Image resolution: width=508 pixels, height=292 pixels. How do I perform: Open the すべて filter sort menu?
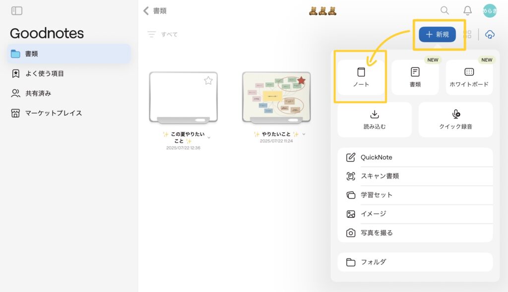coord(162,34)
